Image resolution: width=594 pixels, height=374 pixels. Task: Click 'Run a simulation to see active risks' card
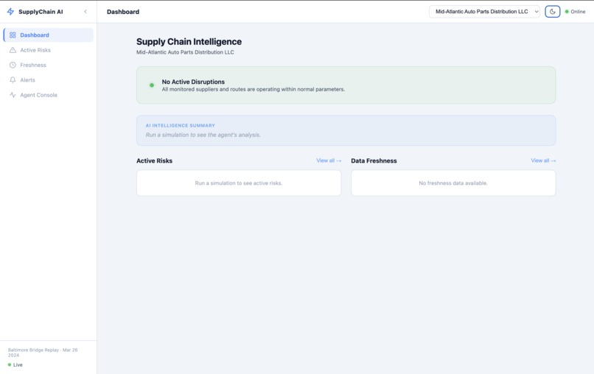239,183
